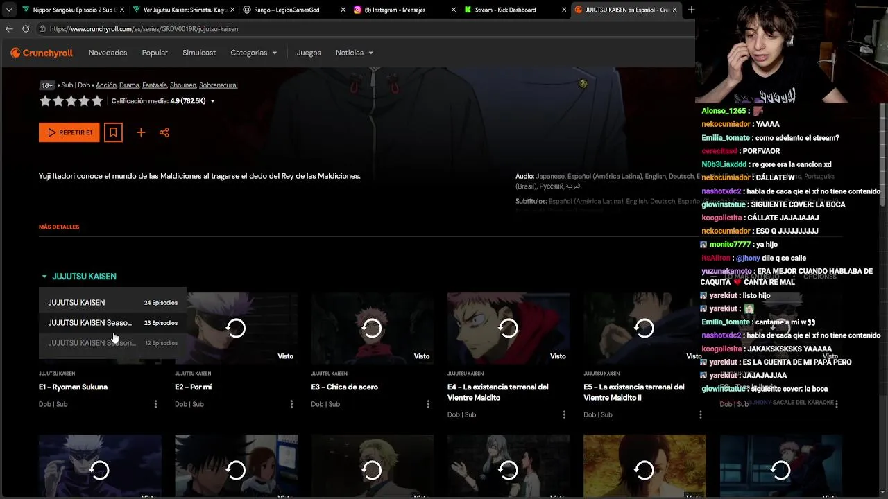Expand MÁS DETALLES link
Viewport: 888px width, 499px height.
(59, 227)
